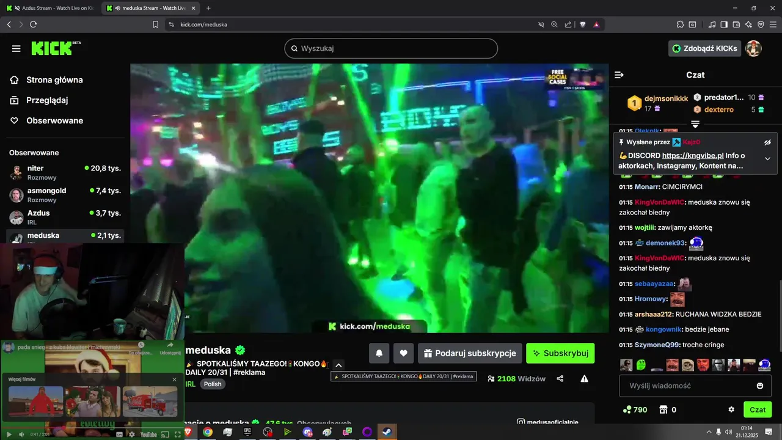The width and height of the screenshot is (782, 440).
Task: Open Steam from the taskbar
Action: click(387, 432)
